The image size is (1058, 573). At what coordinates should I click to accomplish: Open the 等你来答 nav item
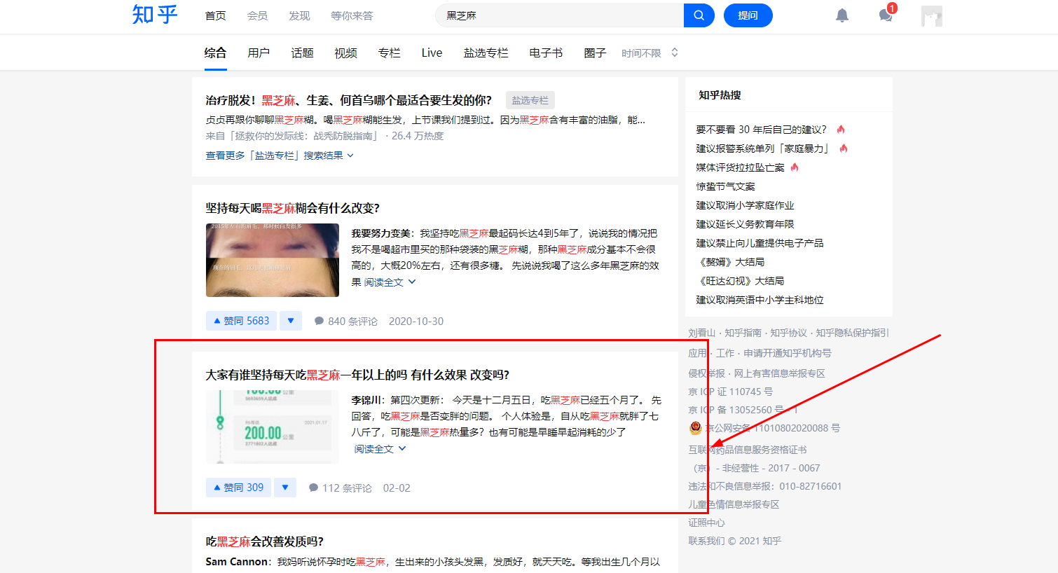pyautogui.click(x=352, y=15)
